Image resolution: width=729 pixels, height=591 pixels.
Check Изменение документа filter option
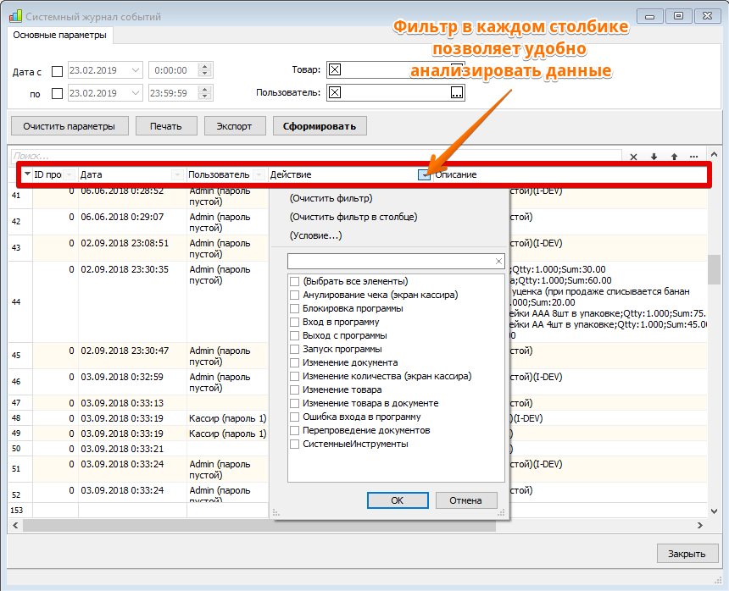click(x=294, y=363)
